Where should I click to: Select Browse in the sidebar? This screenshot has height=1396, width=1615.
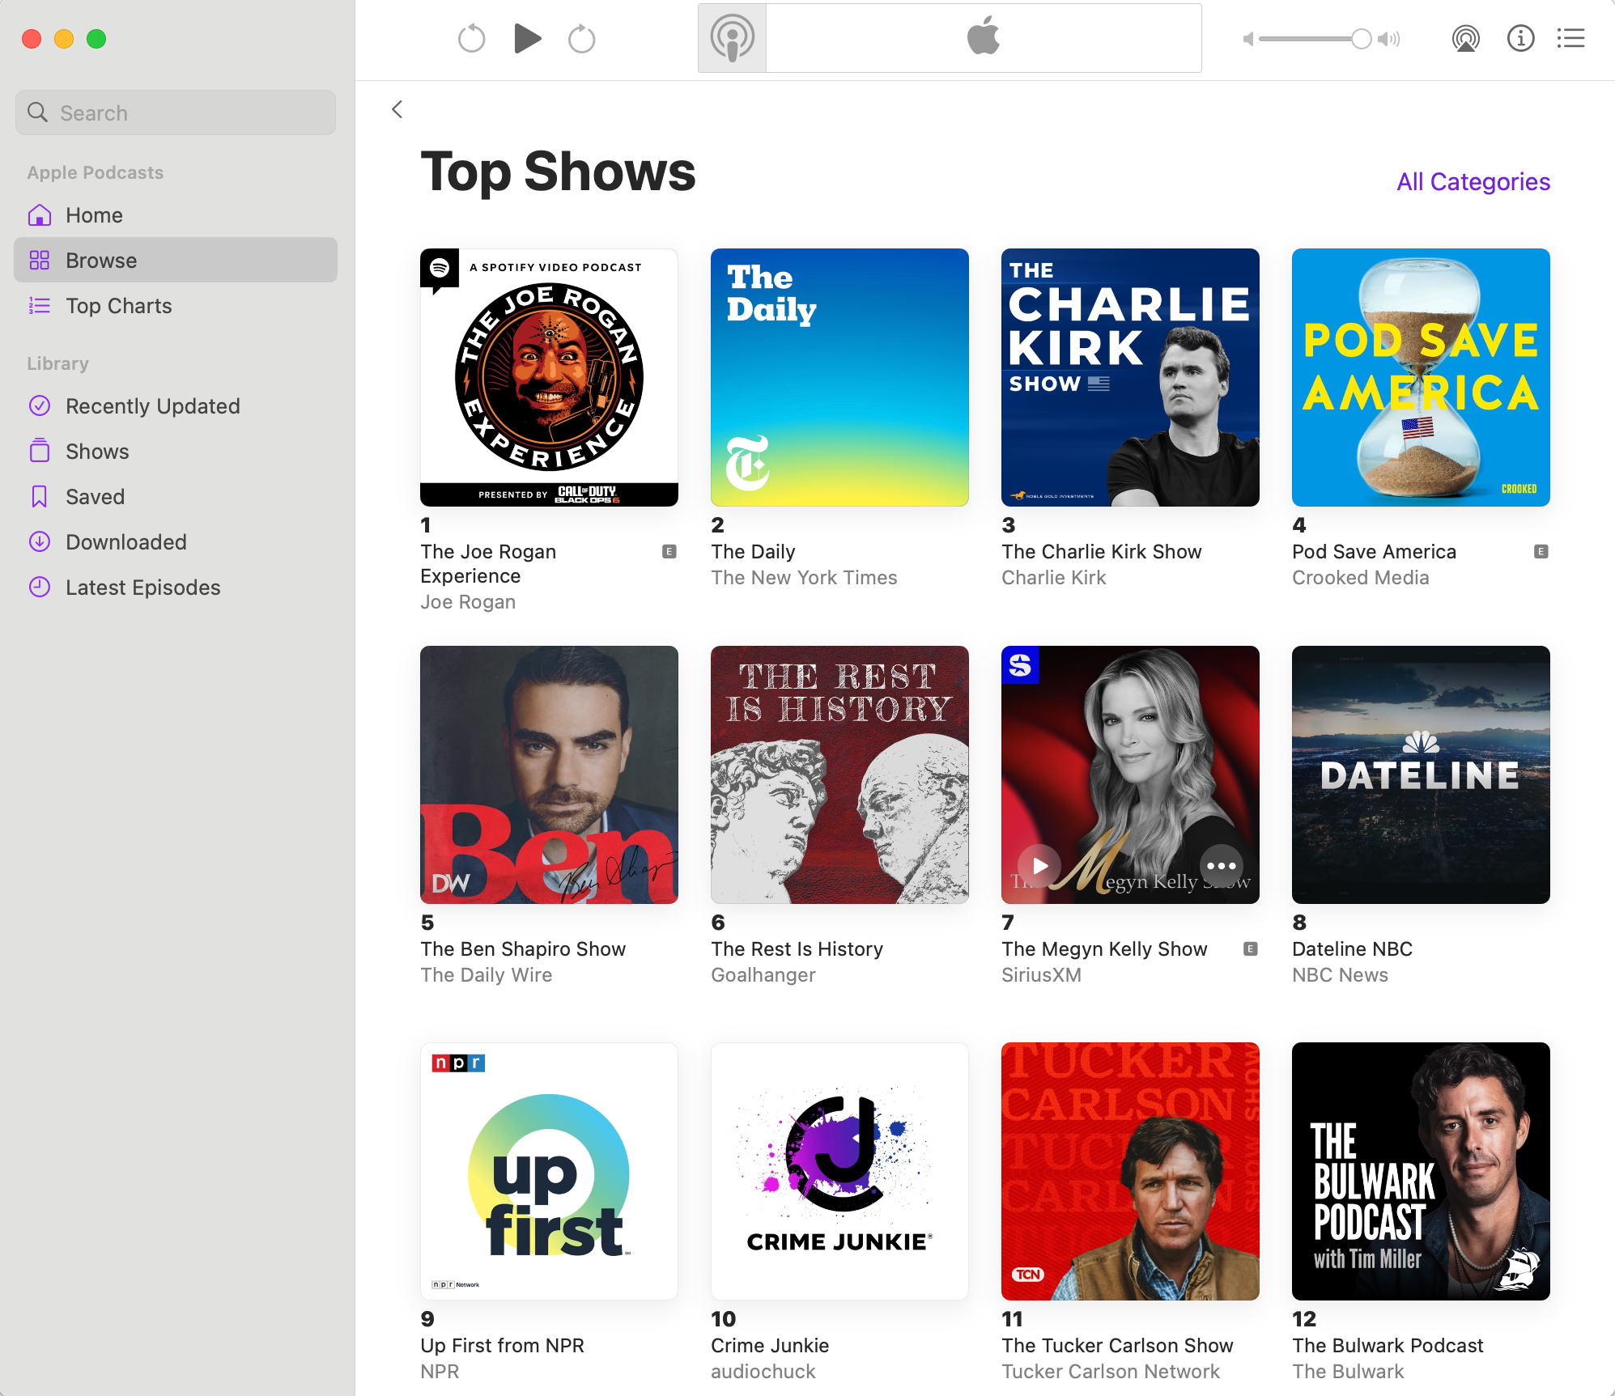tap(176, 261)
